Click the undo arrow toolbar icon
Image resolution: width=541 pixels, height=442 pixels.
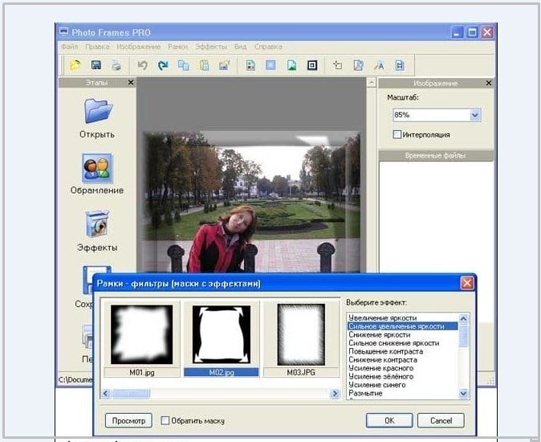143,65
